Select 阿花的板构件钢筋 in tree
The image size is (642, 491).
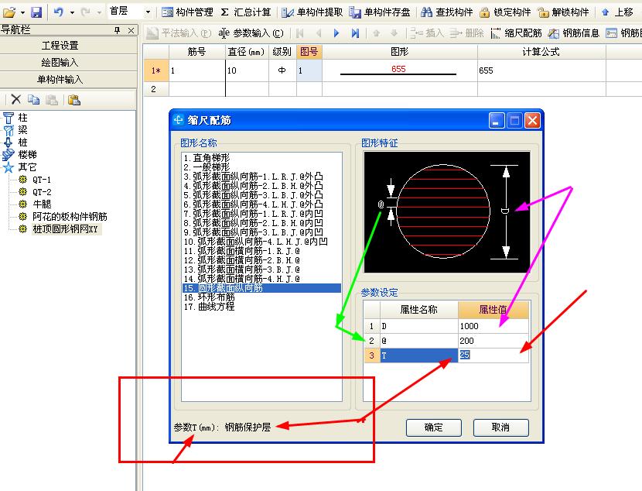[70, 216]
